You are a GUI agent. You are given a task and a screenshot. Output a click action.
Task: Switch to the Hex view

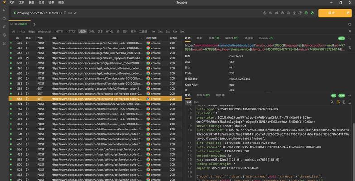(x=197, y=102)
